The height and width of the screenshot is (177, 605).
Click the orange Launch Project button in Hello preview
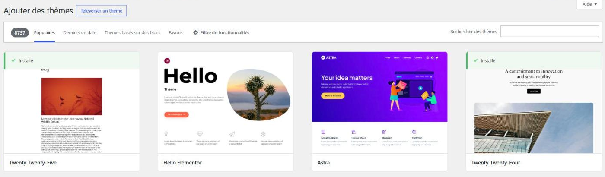[176, 114]
